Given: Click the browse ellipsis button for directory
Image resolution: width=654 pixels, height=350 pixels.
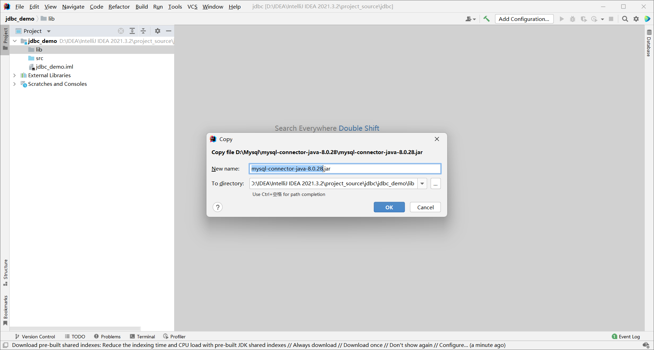Looking at the screenshot, I should coord(436,184).
